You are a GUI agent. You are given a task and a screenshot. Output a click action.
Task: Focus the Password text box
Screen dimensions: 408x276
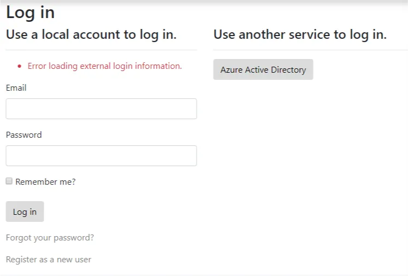101,156
